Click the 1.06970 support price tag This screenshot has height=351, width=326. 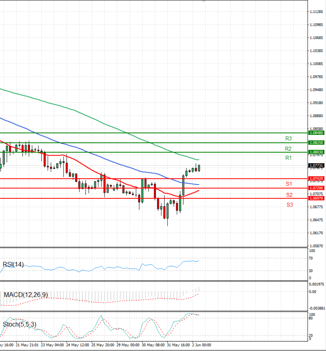pos(316,198)
